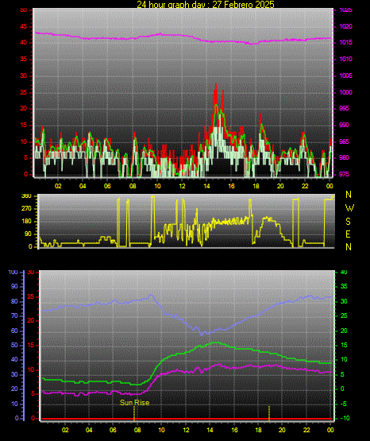The width and height of the screenshot is (370, 441).
Task: Click the 360 wind direction axis value
Action: [x=26, y=196]
